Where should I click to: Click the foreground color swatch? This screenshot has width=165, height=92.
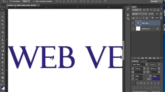2,87
